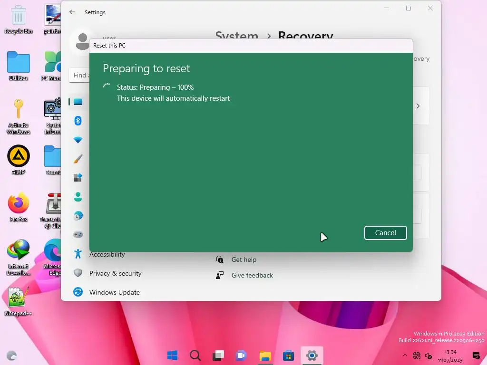Open Task View on taskbar
This screenshot has height=365, width=487.
[218, 355]
